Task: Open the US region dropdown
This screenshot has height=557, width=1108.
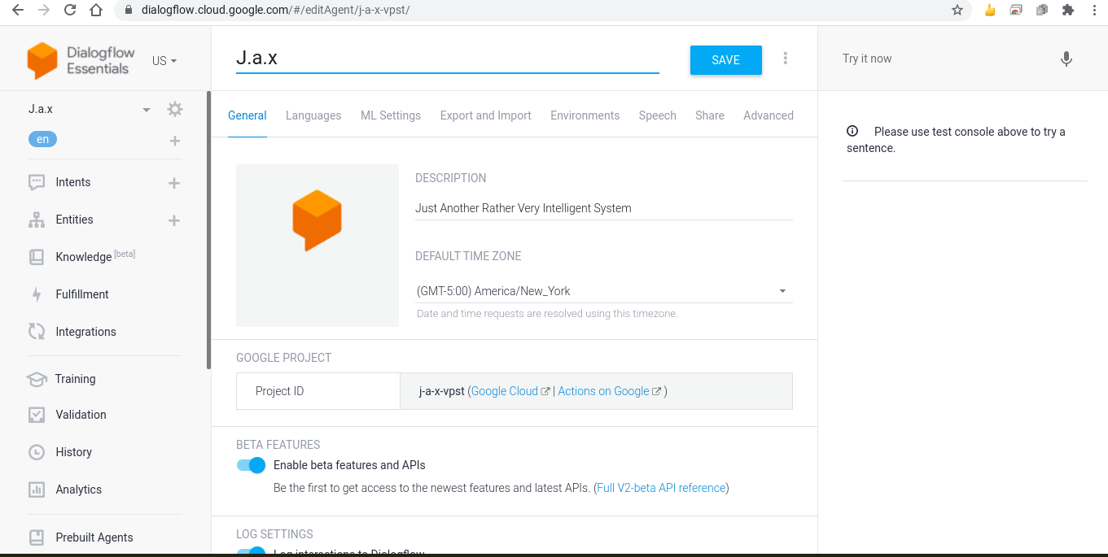Action: click(x=163, y=60)
